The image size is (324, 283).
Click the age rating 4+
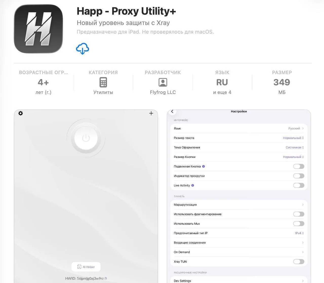pyautogui.click(x=43, y=82)
